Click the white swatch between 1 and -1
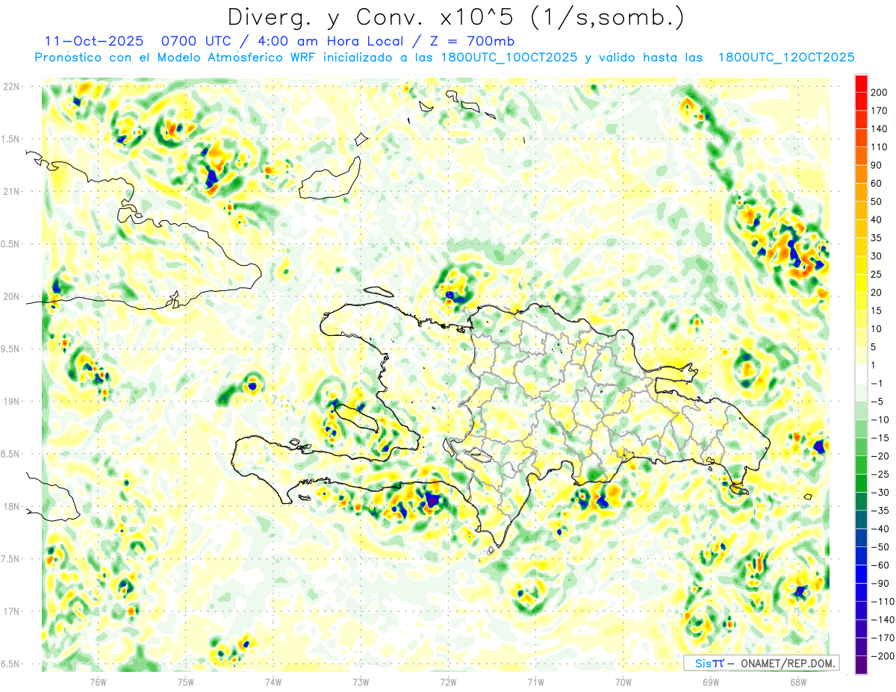This screenshot has width=896, height=692. (861, 374)
